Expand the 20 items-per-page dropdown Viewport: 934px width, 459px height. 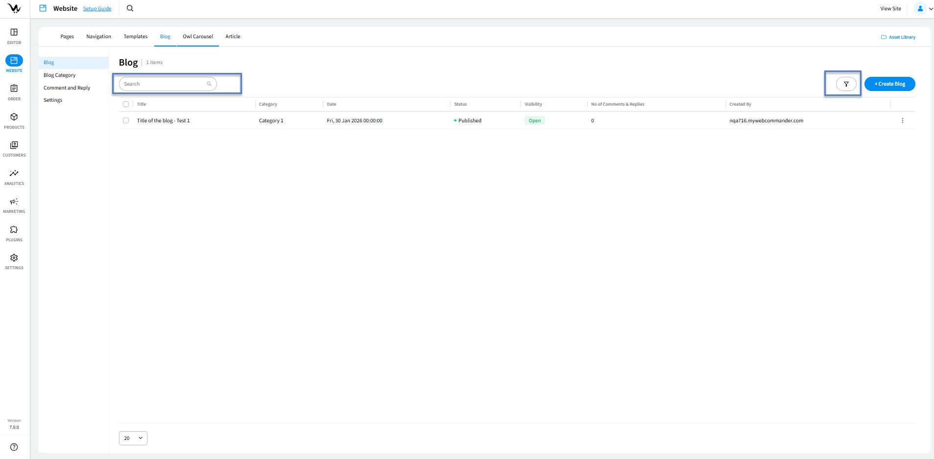(133, 438)
